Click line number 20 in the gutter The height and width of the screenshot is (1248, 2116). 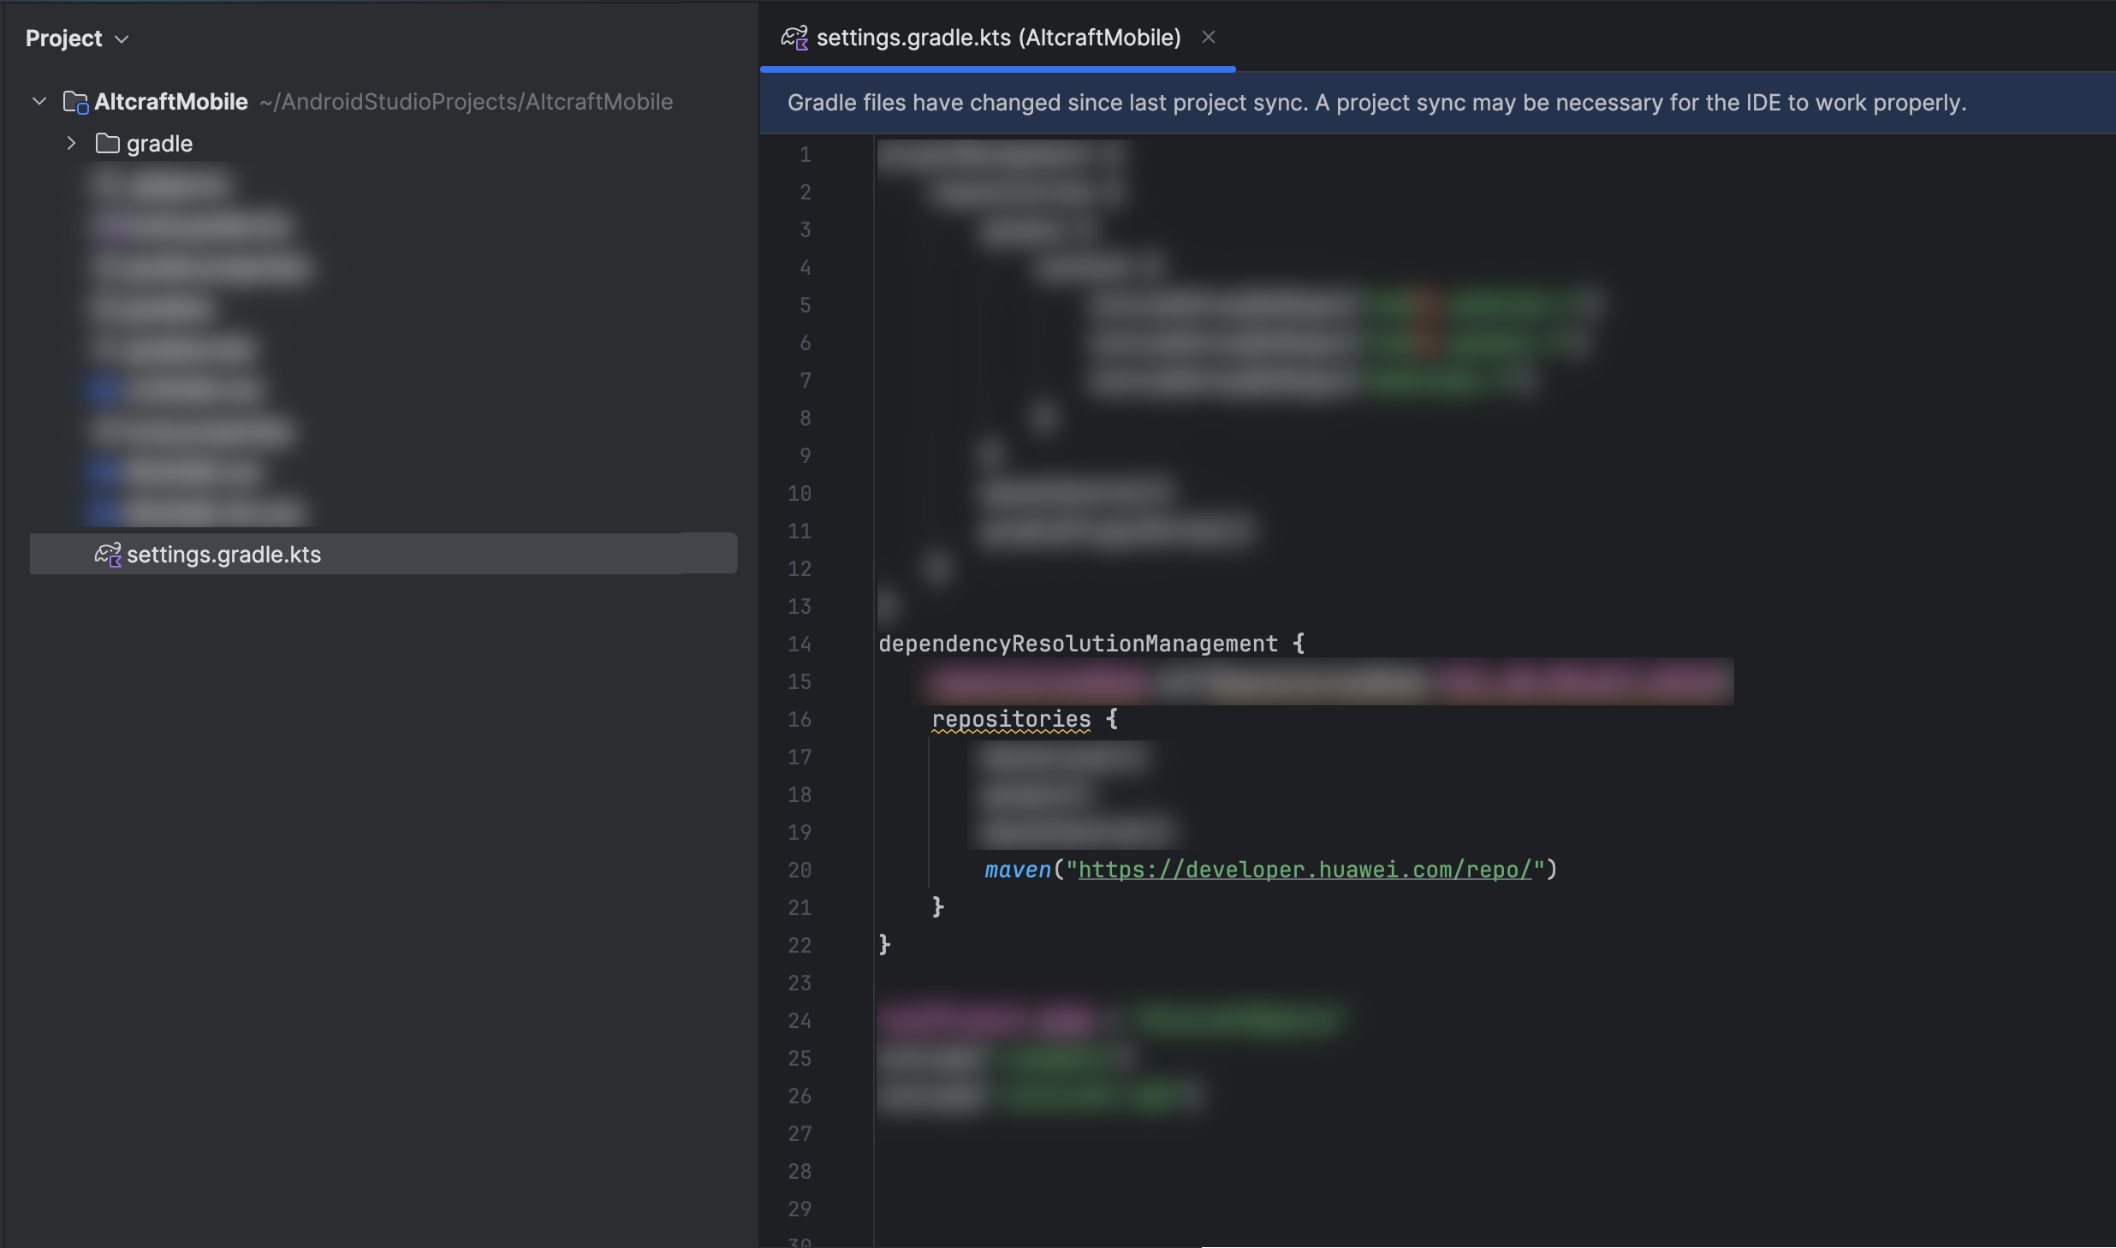coord(799,870)
